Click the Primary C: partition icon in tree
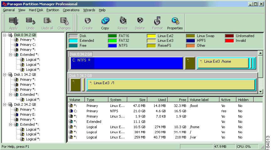This screenshot has height=150, width=271. (16, 45)
